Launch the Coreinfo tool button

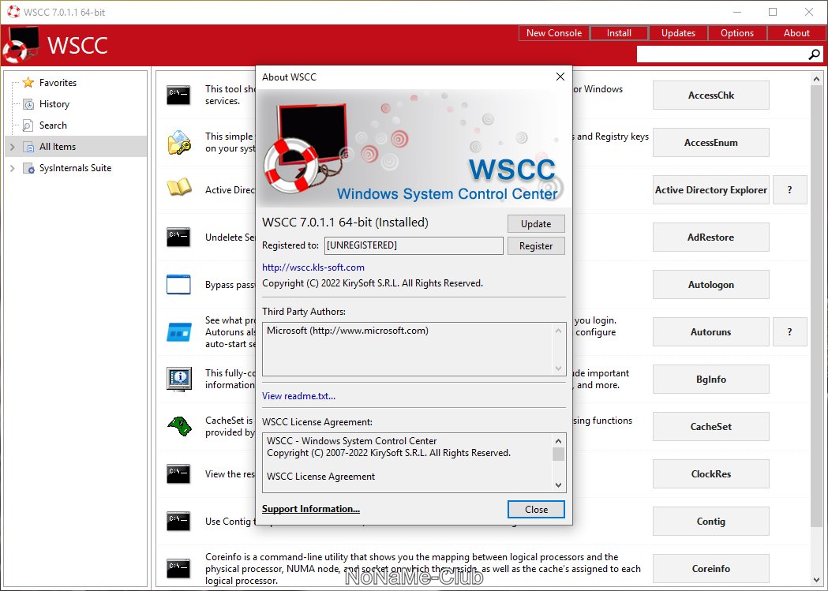coord(710,569)
